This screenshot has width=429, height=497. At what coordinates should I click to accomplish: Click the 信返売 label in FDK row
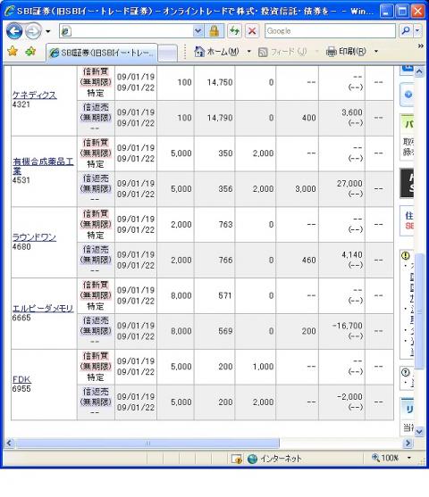96,392
